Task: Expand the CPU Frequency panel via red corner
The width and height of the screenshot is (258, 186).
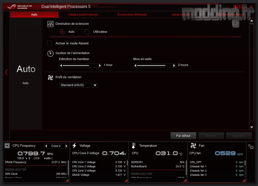Action: (67, 181)
